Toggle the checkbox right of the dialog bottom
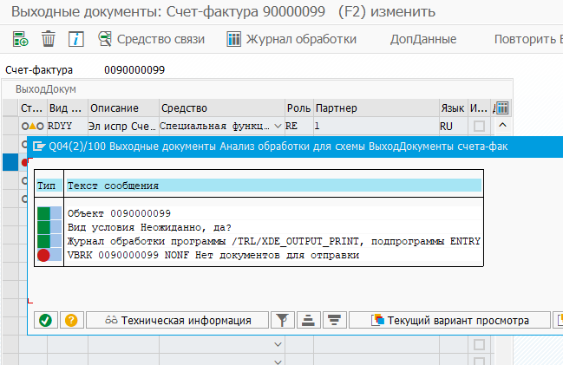The height and width of the screenshot is (365, 563). [x=479, y=344]
